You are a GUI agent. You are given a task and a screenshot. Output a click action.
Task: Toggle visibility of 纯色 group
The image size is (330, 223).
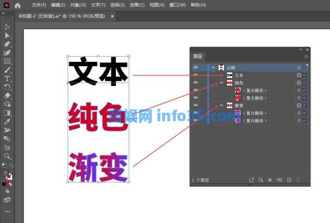click(196, 83)
